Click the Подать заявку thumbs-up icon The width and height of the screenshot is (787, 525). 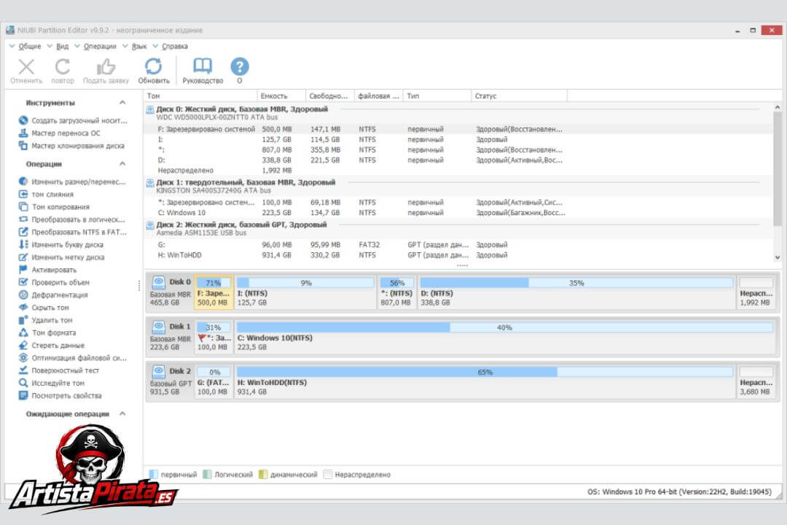106,67
